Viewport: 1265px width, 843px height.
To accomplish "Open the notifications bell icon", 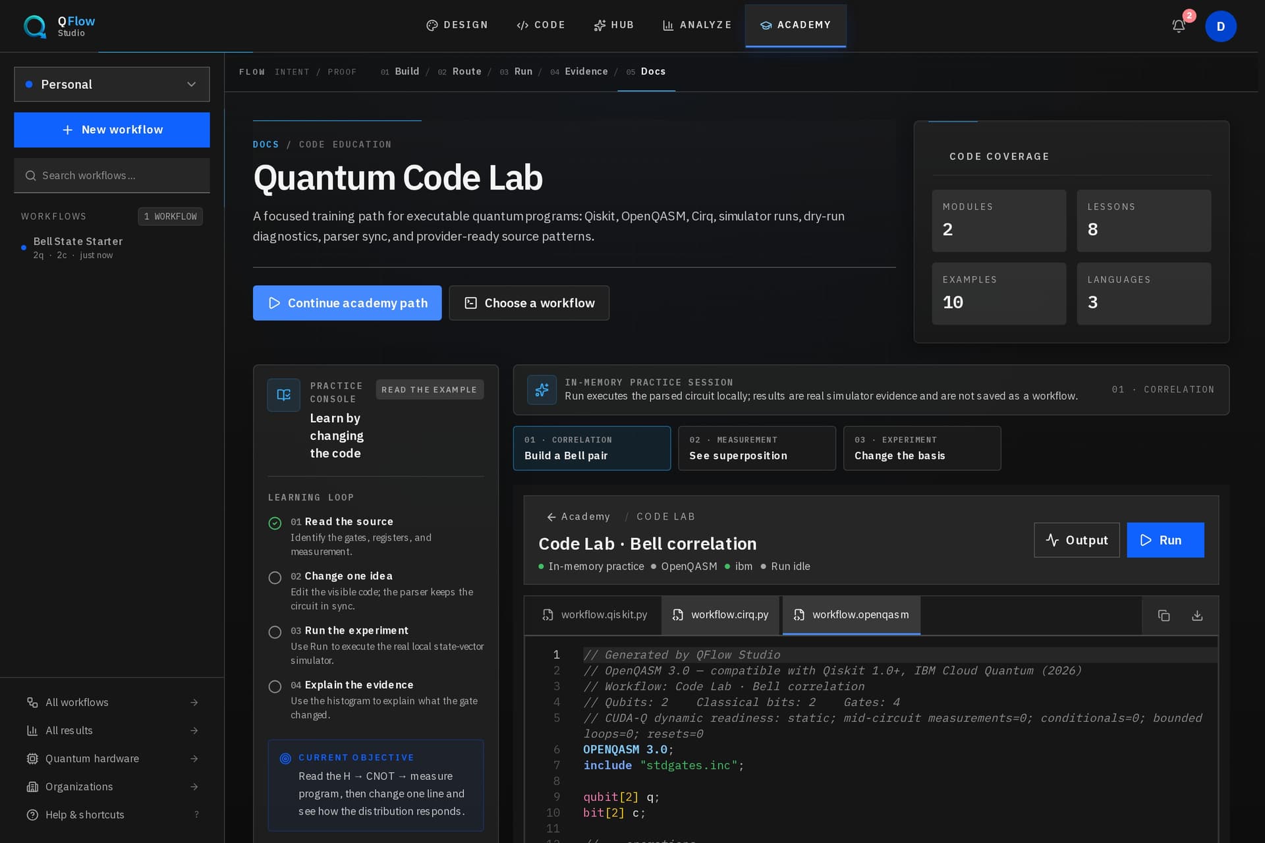I will pos(1179,26).
